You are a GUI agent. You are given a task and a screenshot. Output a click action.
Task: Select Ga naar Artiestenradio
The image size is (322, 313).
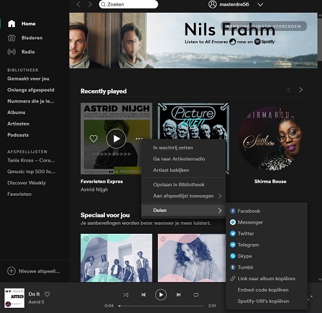(184, 159)
